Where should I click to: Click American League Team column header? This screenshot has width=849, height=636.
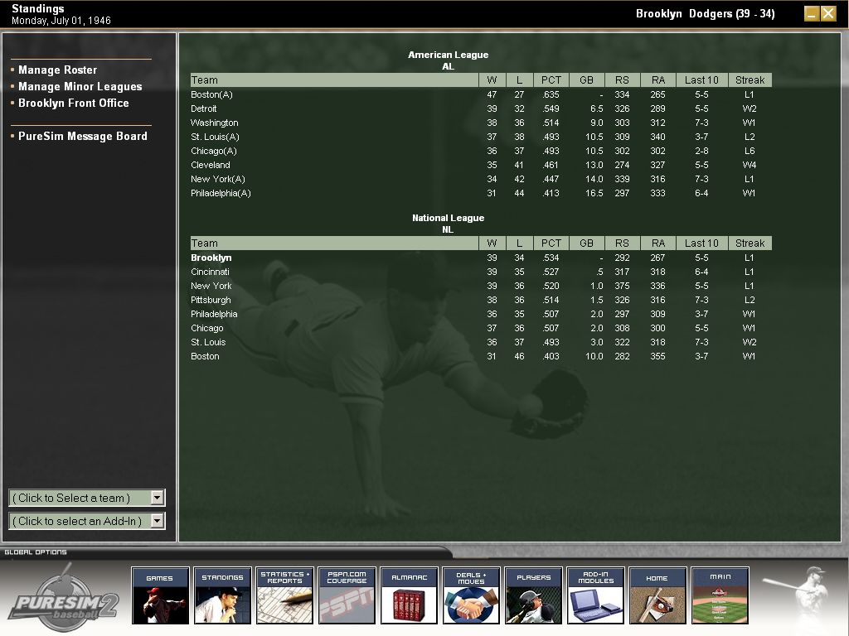coord(334,80)
